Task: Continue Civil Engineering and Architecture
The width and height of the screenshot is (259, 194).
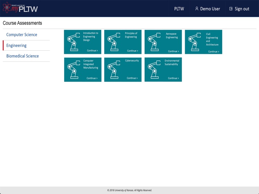Action: [x=213, y=51]
